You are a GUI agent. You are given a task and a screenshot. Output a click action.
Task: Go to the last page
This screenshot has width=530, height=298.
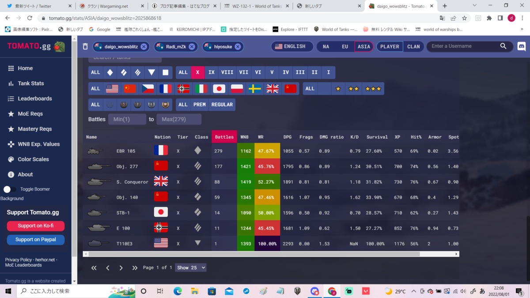135,268
